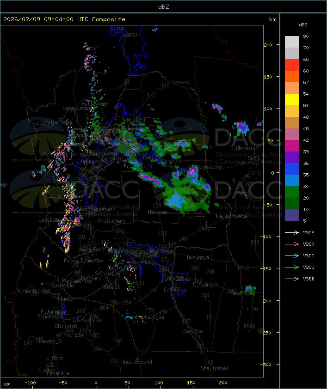Viewport: 327px width, 389px height.
Task: Click the km label at the bottom-left corner
Action: pyautogui.click(x=7, y=384)
